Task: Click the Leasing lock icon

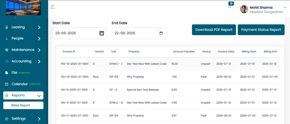Action: 7,27
